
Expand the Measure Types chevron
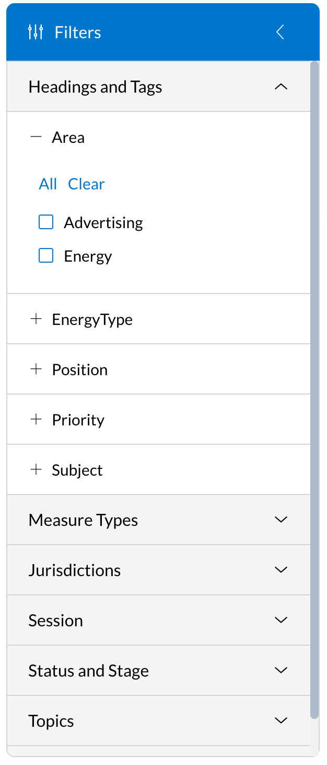(x=281, y=520)
